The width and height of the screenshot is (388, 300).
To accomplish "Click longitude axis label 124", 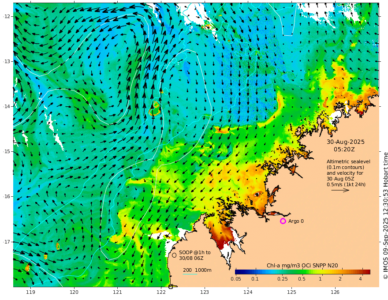I will point(248,292).
